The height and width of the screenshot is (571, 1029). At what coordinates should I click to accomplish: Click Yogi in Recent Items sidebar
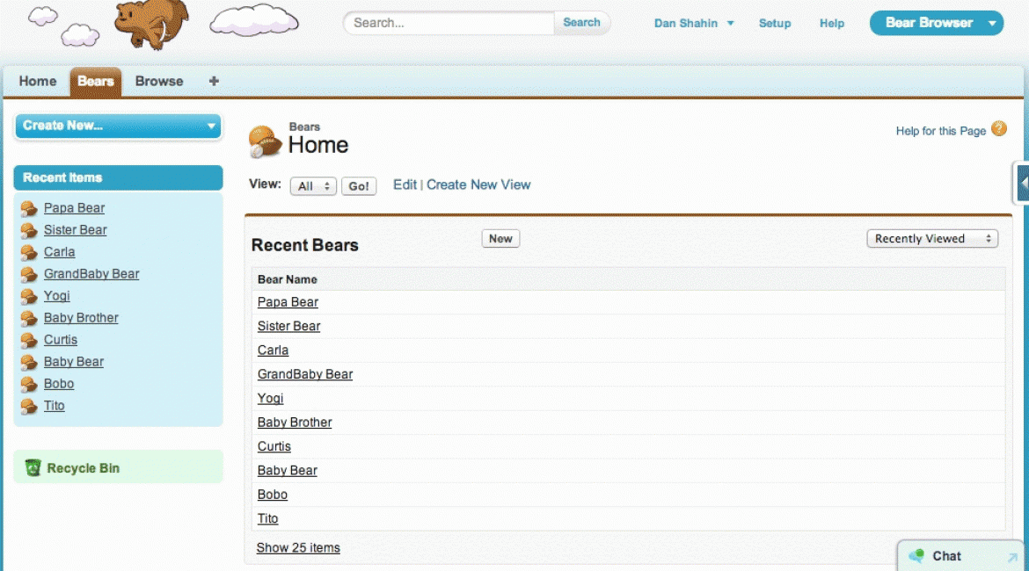(56, 296)
